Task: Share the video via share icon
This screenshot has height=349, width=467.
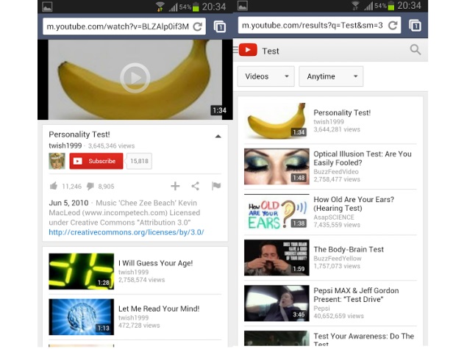Action: 196,186
